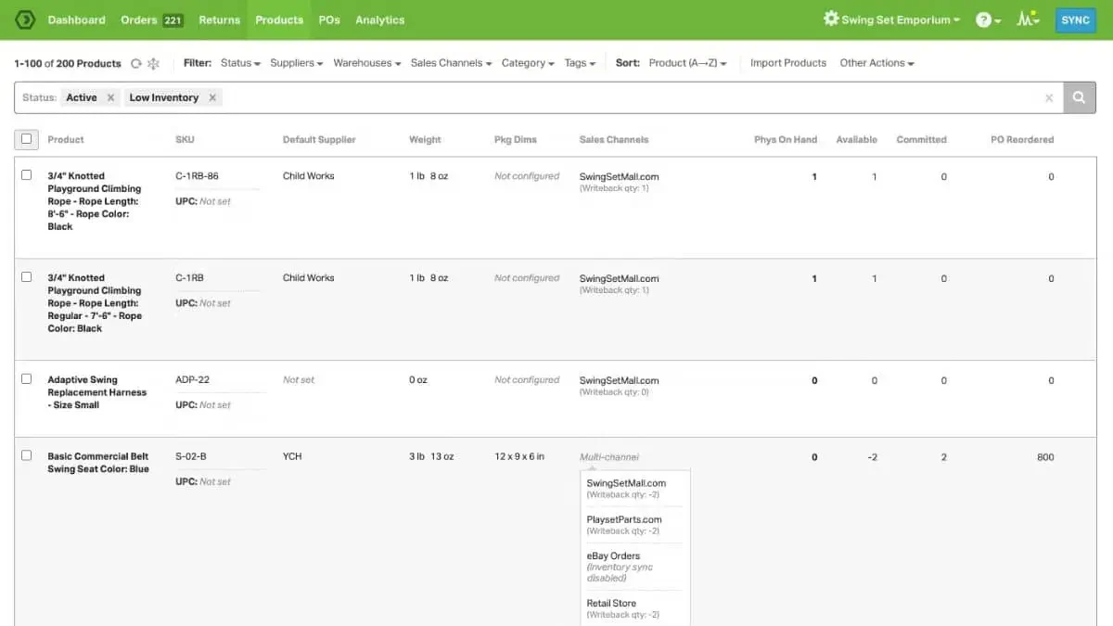This screenshot has width=1113, height=626.
Task: Switch to the Analytics tab
Action: click(x=379, y=19)
